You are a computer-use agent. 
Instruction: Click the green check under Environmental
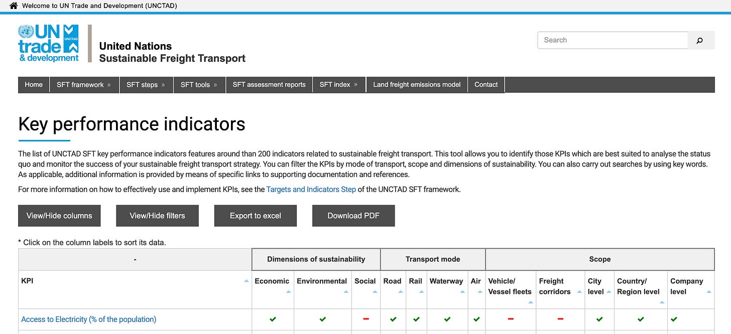tap(323, 319)
